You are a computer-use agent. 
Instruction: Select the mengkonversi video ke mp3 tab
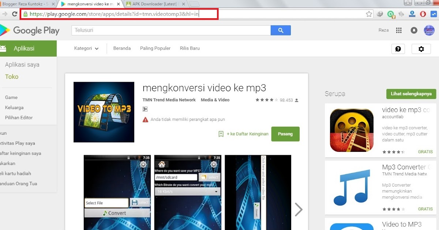pyautogui.click(x=90, y=4)
